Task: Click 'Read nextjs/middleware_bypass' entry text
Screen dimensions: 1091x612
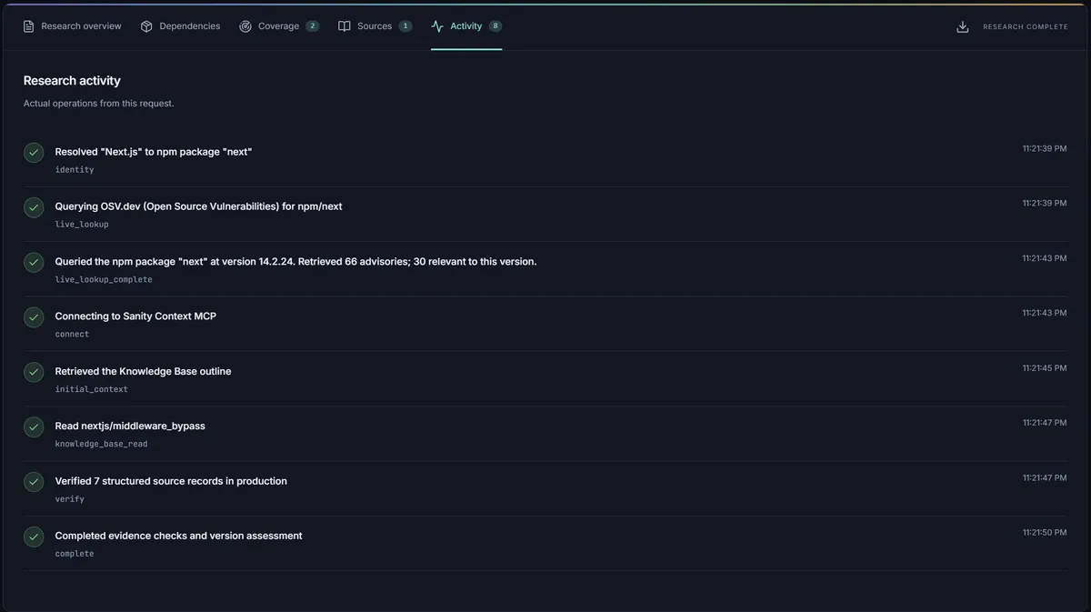Action: (130, 426)
